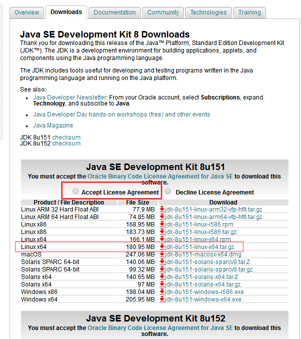Open 8u151 Oracle Binary Code License Agreement link
The image size is (301, 339).
pos(160,176)
